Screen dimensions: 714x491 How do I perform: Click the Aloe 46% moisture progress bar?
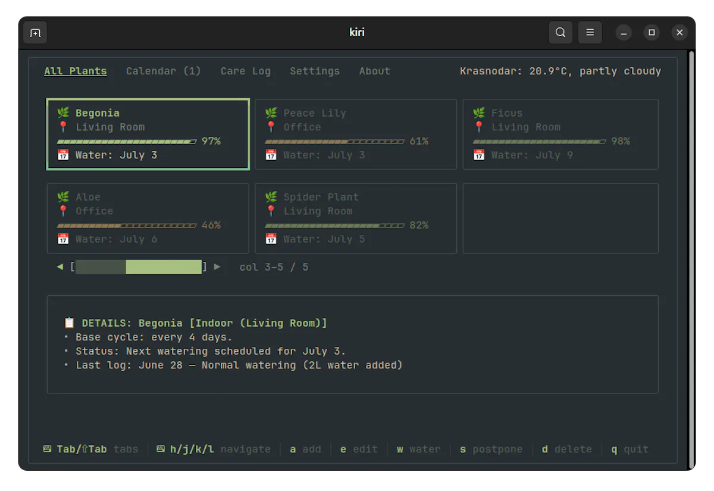[x=127, y=226]
